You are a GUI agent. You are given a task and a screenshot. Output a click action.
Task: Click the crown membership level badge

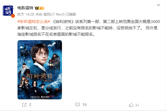(39, 8)
